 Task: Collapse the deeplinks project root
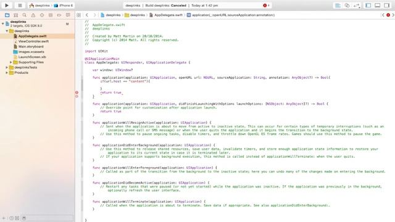point(2,23)
